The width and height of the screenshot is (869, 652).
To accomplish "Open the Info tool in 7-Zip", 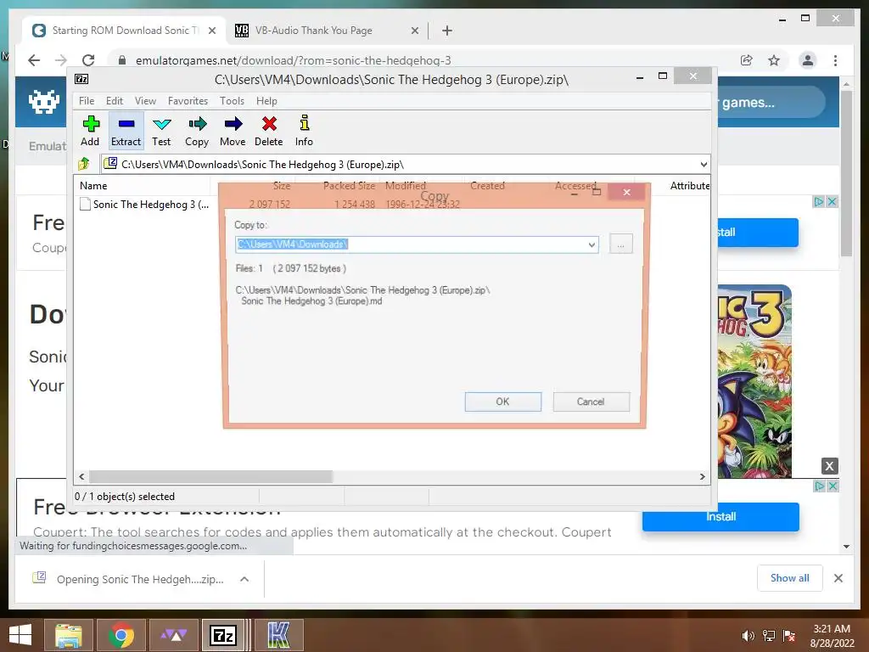I will (x=304, y=131).
